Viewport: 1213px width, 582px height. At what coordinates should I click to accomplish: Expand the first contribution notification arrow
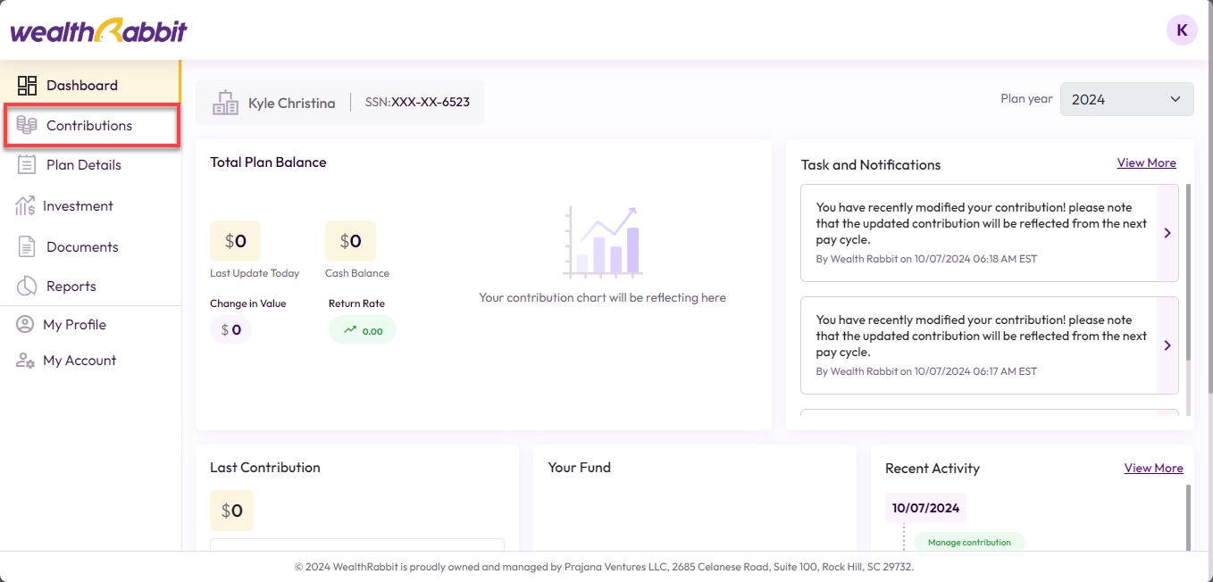(1167, 233)
